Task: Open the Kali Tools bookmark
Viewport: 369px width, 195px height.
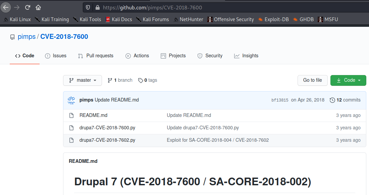Action: click(87, 19)
